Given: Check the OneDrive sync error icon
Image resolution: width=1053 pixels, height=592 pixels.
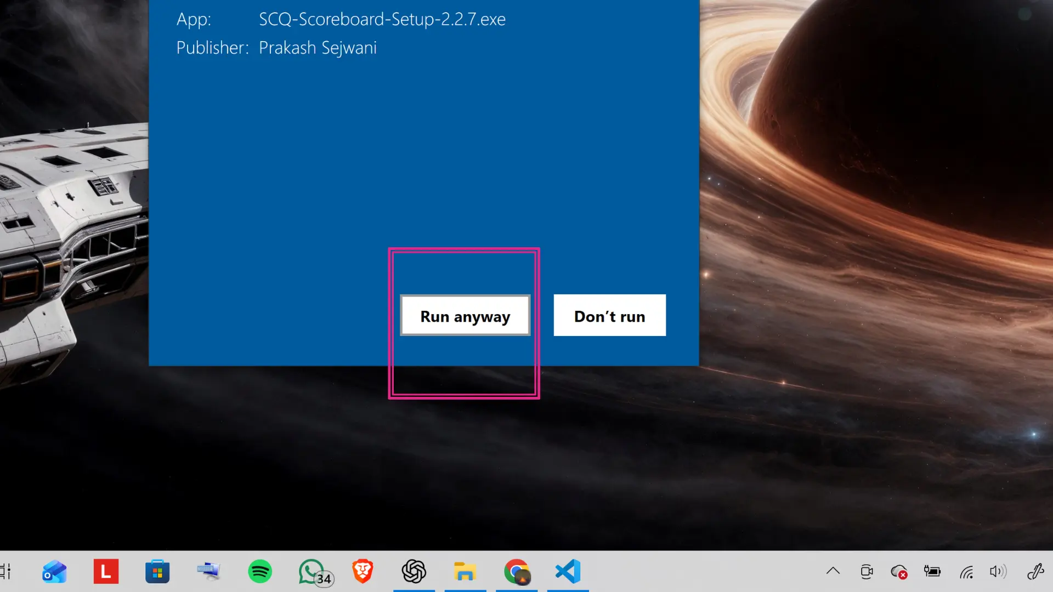Looking at the screenshot, I should tap(899, 572).
